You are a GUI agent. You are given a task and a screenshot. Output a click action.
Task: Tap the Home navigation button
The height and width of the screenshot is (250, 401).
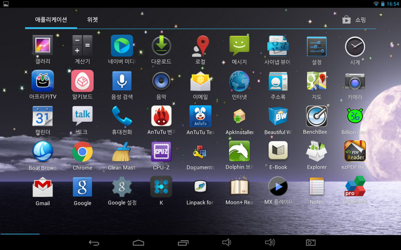tap(138, 242)
